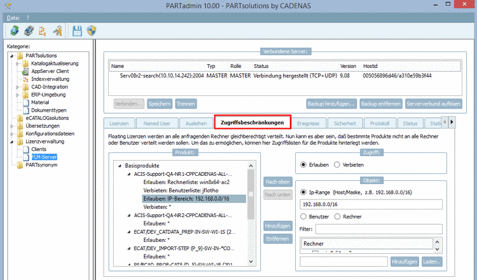The image size is (477, 280).
Task: Click the Entfernen button
Action: 278,239
